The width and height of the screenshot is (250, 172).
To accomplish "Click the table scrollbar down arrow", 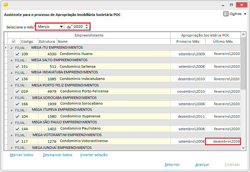I will pyautogui.click(x=243, y=148).
